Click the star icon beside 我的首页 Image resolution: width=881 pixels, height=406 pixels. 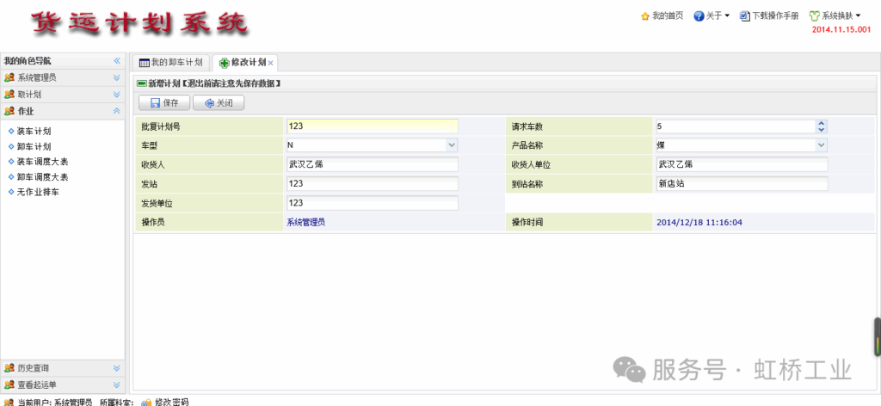click(644, 16)
